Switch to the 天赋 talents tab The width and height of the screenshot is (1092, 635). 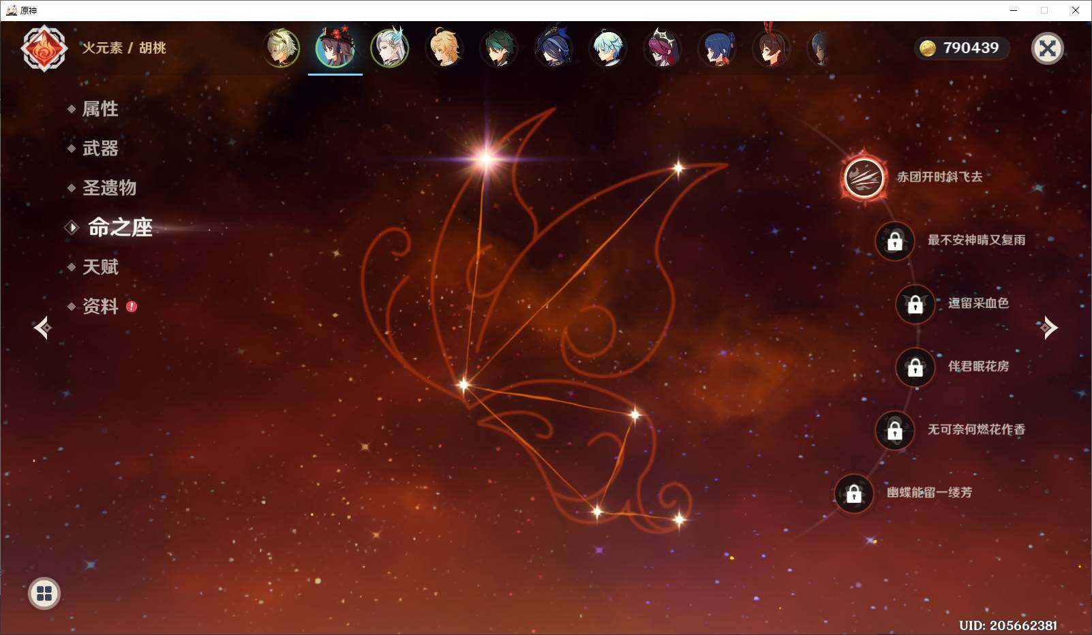pos(100,267)
